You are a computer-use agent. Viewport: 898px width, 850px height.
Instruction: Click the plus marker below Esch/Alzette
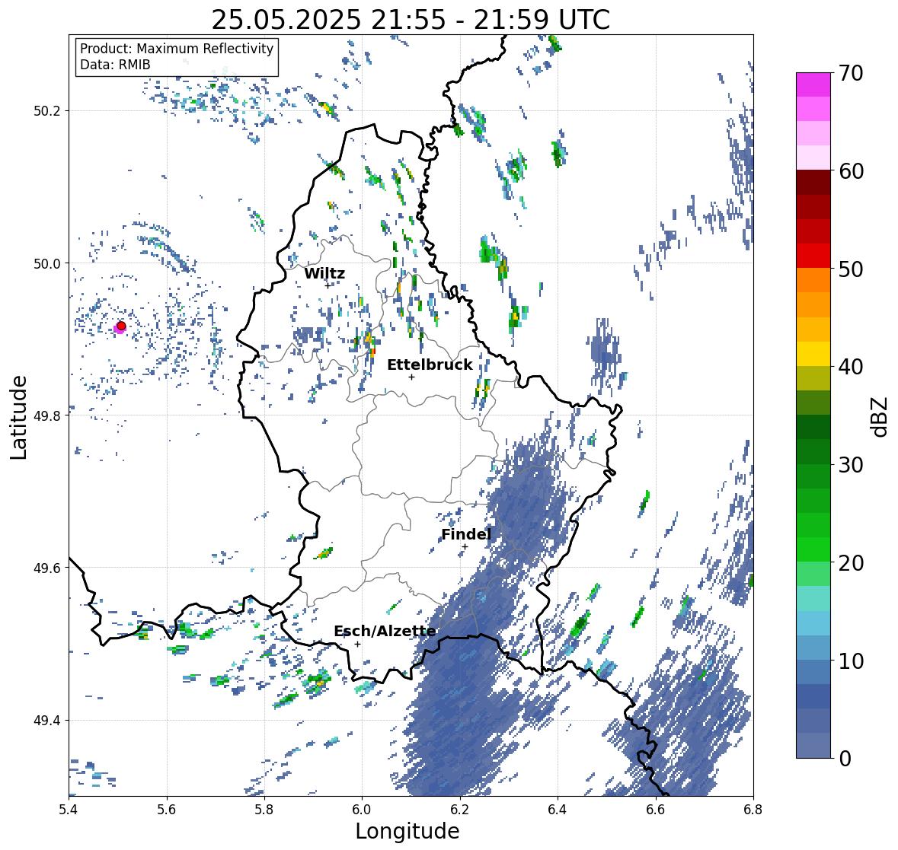357,644
